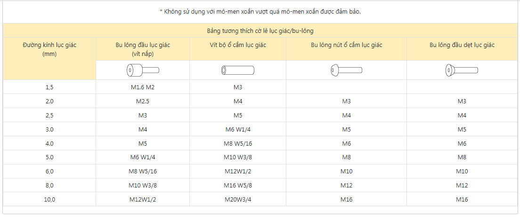Select 'Bu lông nút ổ cắm lục giác' header
Image resolution: width=520 pixels, height=218 pixels.
346,45
